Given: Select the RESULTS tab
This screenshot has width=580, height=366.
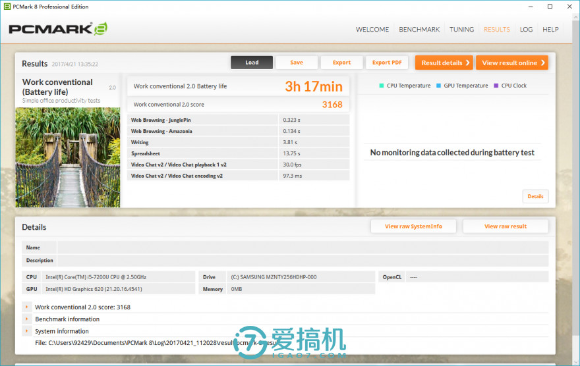Looking at the screenshot, I should click(497, 30).
